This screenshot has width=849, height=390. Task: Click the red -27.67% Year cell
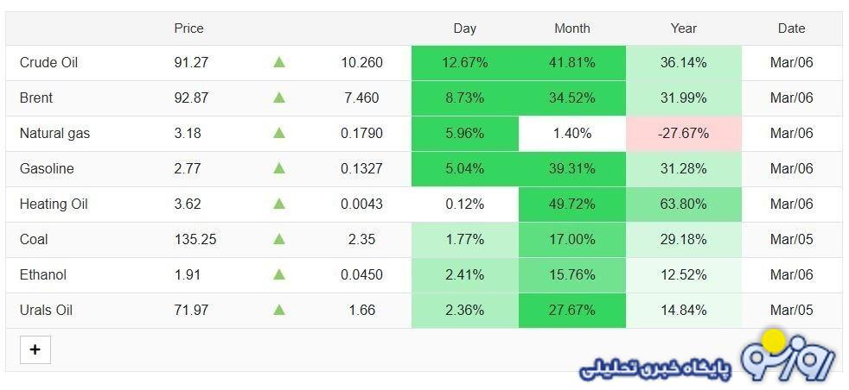tap(683, 134)
